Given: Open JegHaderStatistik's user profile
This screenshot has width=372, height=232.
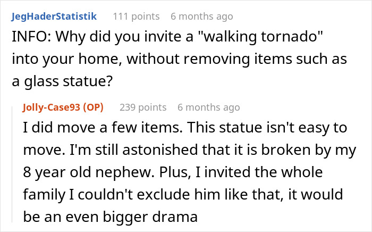Looking at the screenshot, I should [54, 16].
